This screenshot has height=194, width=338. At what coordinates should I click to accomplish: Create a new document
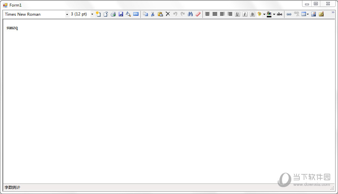pos(98,14)
